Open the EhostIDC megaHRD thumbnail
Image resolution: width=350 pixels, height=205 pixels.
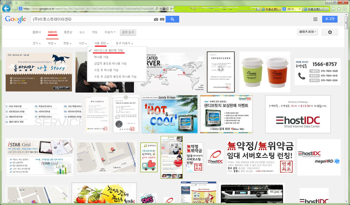319,157
